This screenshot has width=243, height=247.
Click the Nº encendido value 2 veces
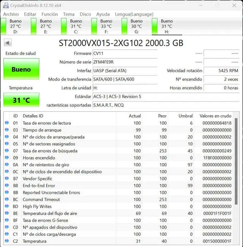pos(221,79)
